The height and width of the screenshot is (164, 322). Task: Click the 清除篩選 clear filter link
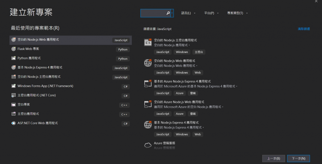(304, 29)
